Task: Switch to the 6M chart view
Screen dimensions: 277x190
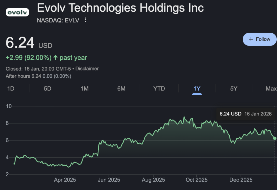Action: coord(121,89)
